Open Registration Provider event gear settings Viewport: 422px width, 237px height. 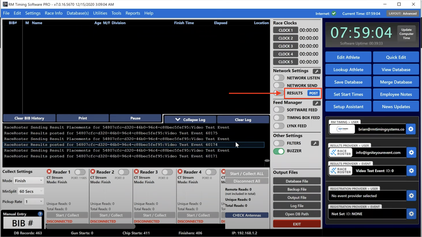click(x=411, y=214)
